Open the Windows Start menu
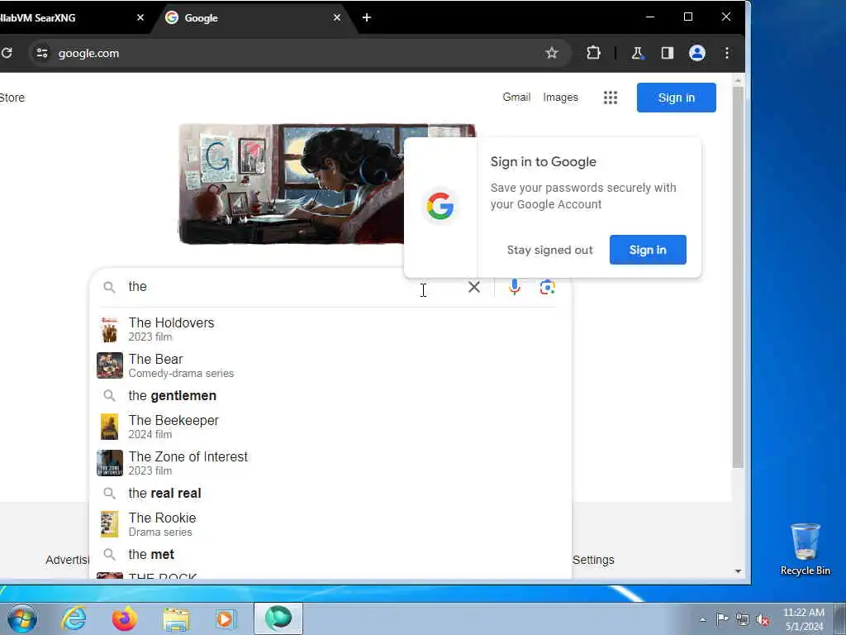The width and height of the screenshot is (846, 635). point(22,618)
